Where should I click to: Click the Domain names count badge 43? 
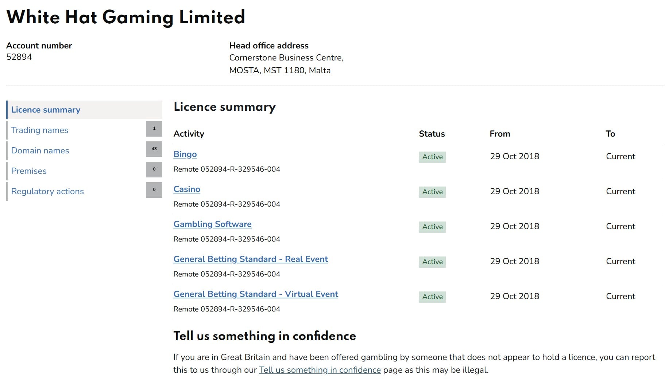click(x=154, y=149)
